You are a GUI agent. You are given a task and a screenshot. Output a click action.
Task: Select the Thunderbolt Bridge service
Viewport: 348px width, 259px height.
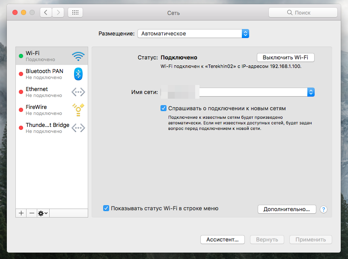[52, 128]
